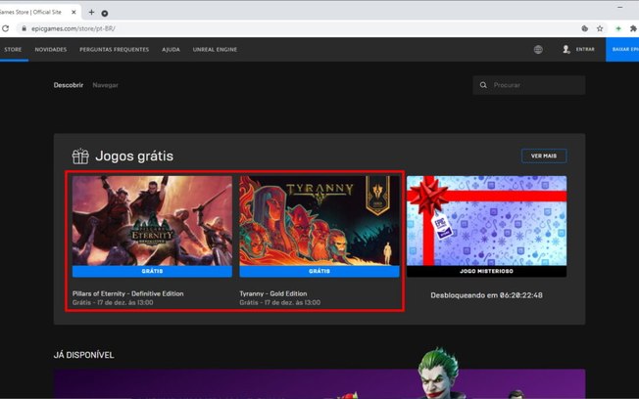Open the wrapped gift mystery game image

[x=486, y=220]
